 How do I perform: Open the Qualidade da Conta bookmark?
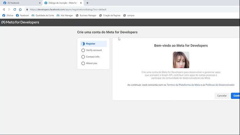(x=43, y=15)
